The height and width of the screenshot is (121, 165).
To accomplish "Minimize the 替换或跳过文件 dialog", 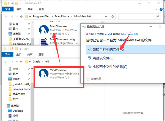I will [x=151, y=27].
